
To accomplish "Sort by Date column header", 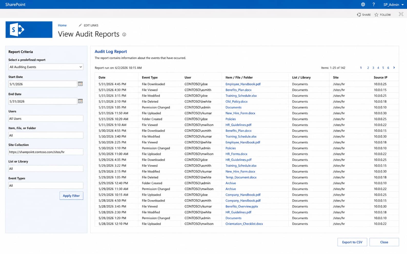I will pos(102,77).
